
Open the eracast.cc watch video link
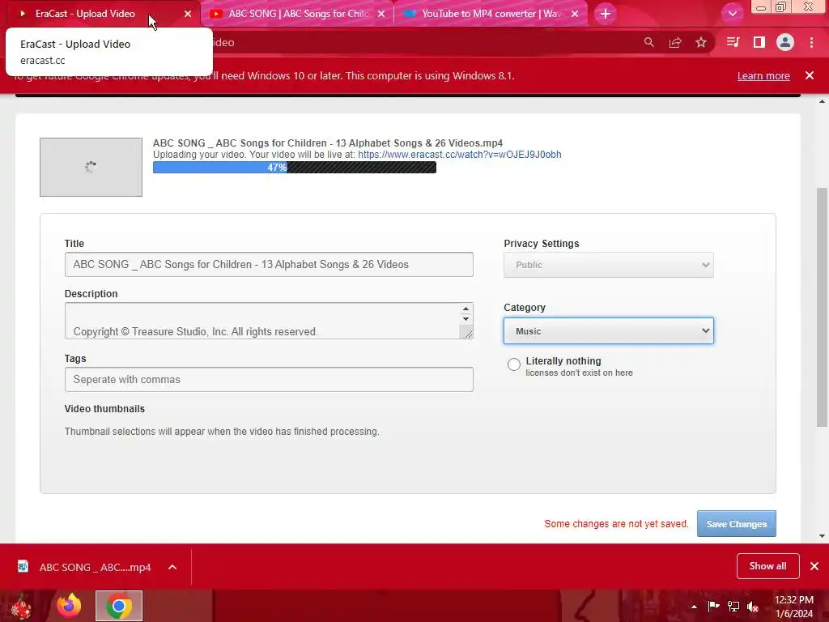pyautogui.click(x=460, y=155)
